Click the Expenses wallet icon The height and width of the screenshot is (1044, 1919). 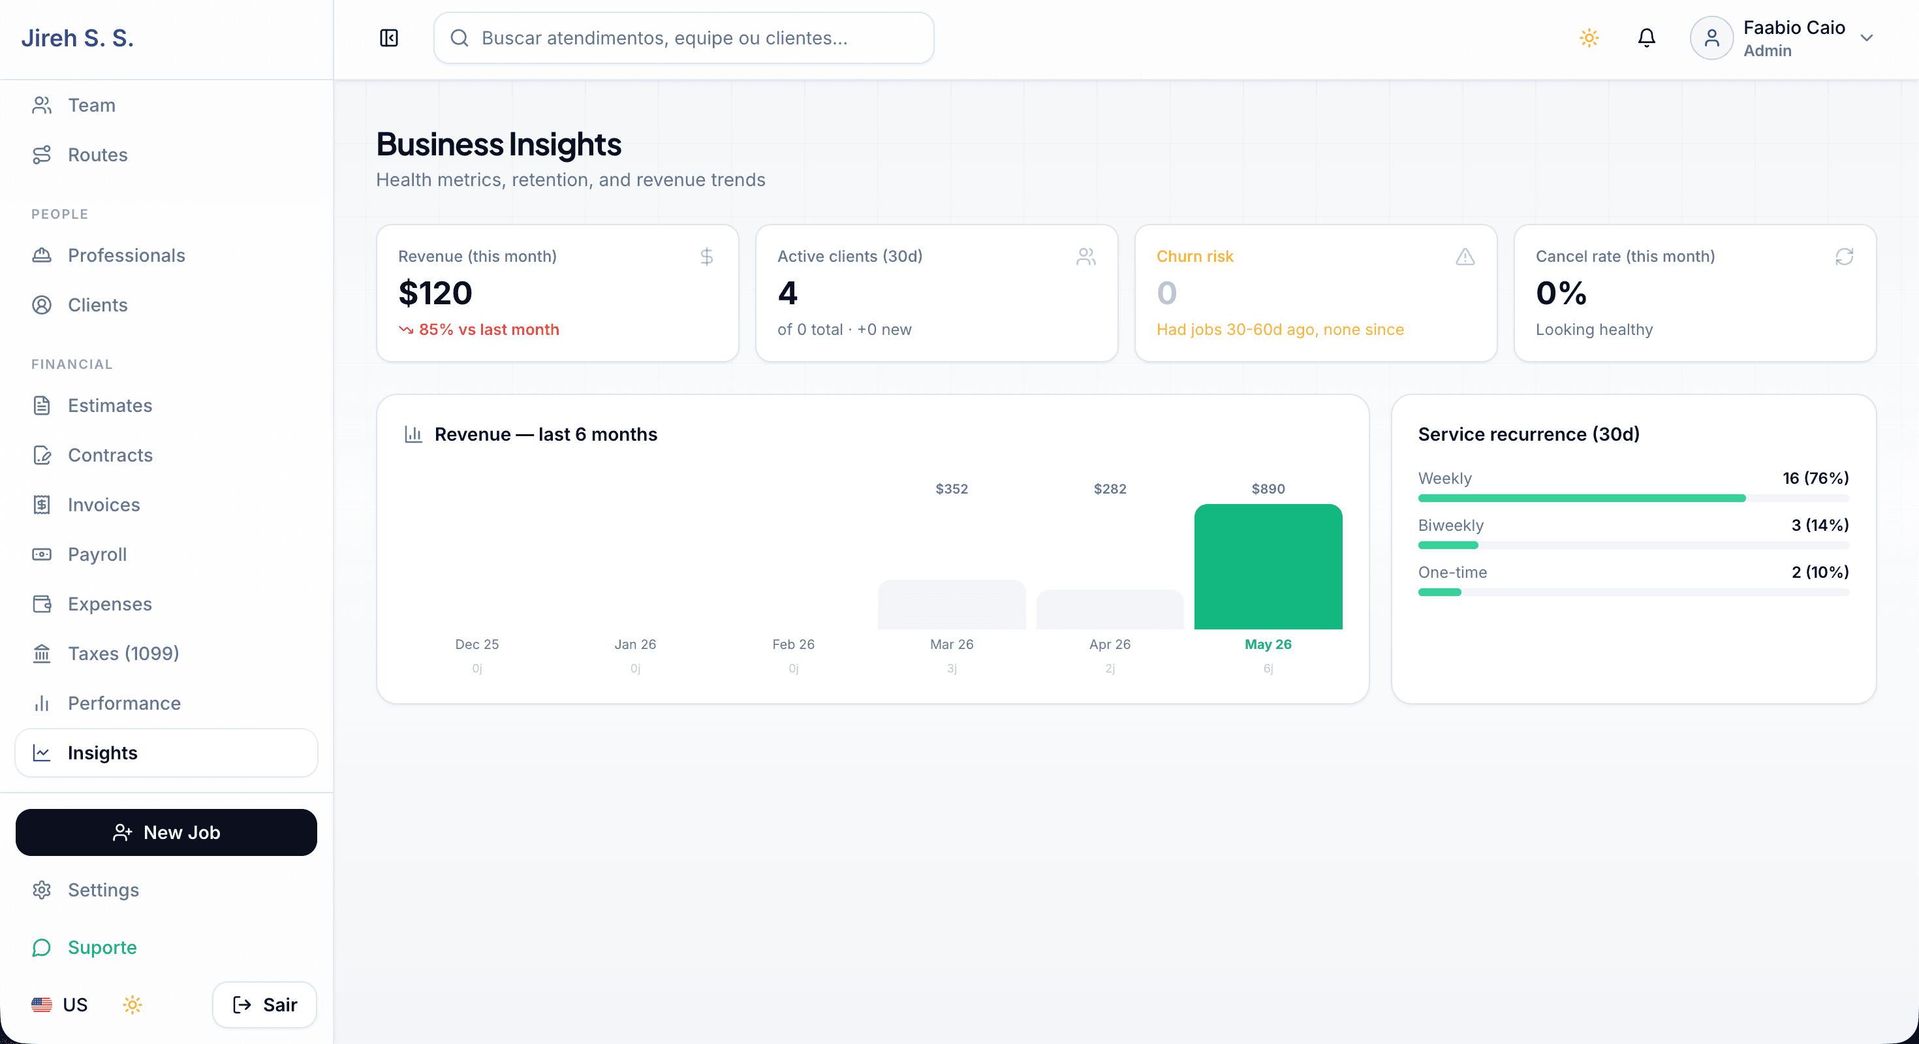[x=42, y=603]
